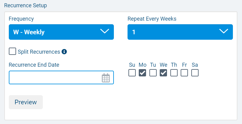Check the Saturday (Sa) checkbox
Image resolution: width=242 pixels, height=124 pixels.
(x=195, y=73)
